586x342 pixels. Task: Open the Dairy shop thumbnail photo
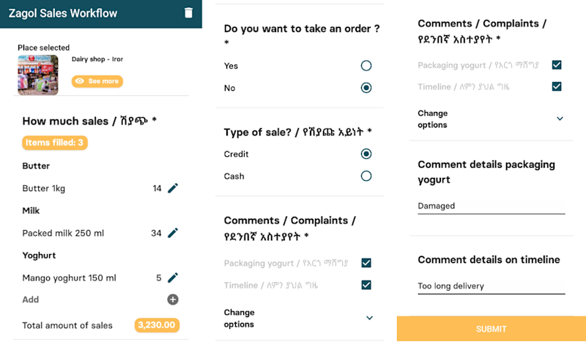pyautogui.click(x=37, y=75)
